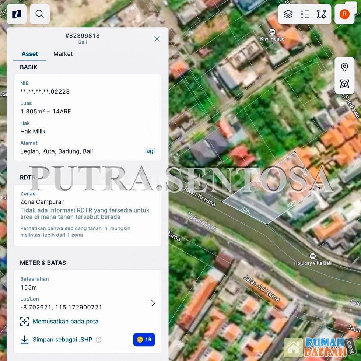361x361 pixels.
Task: Switch to the Market tab
Action: click(63, 54)
